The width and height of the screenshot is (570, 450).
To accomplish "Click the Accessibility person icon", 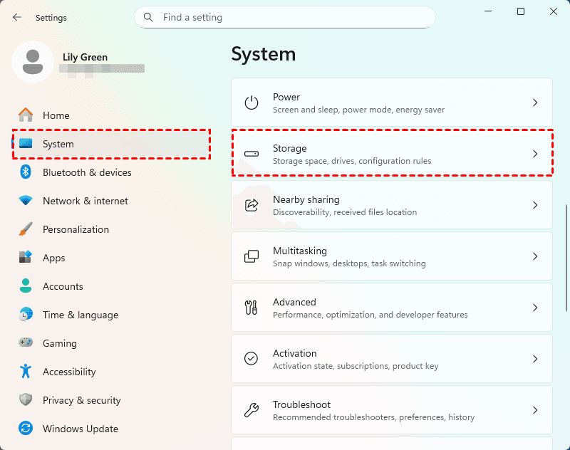I will (x=26, y=372).
